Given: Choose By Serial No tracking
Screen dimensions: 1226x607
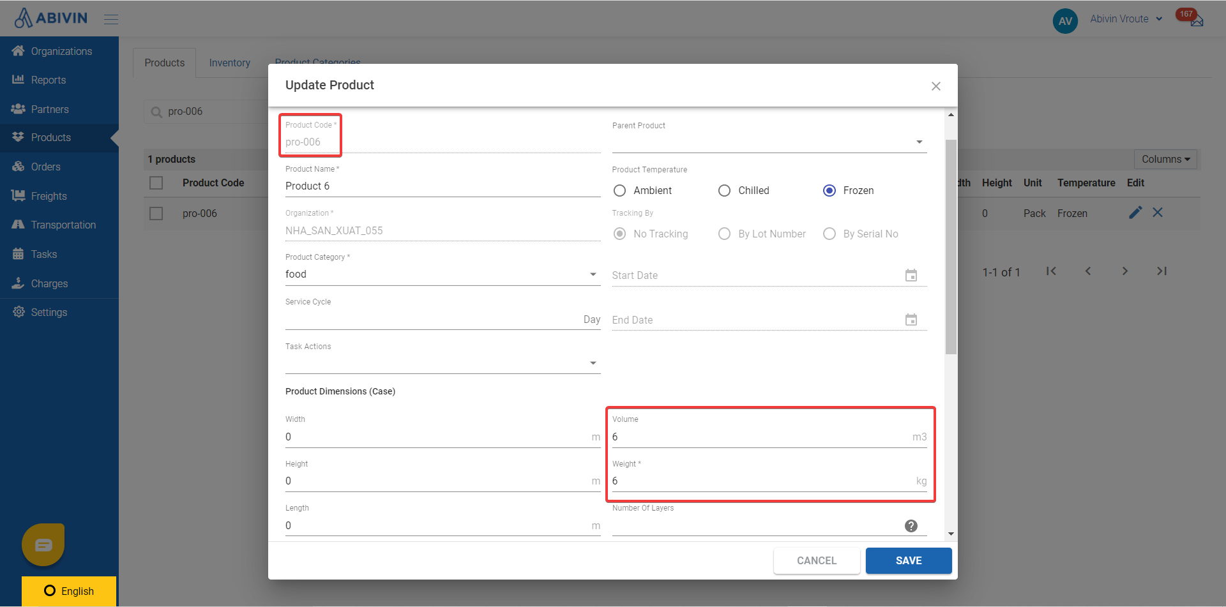Looking at the screenshot, I should 829,234.
